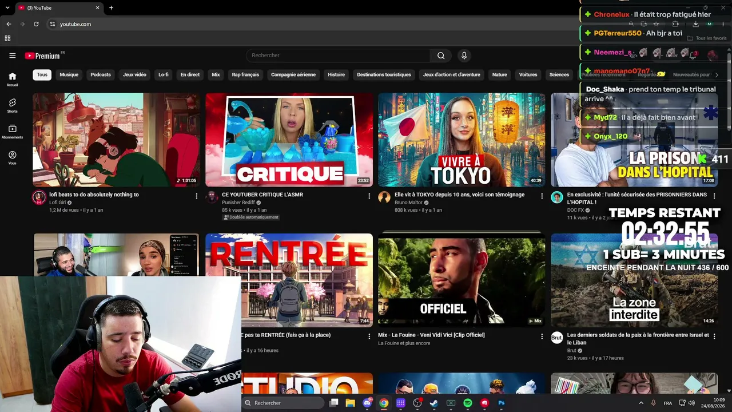The width and height of the screenshot is (732, 412).
Task: Open Accueil in the YouTube sidebar
Action: tap(12, 79)
